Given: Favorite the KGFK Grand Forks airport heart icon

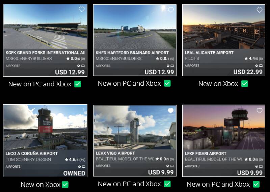Looking at the screenshot, I should (x=82, y=9).
